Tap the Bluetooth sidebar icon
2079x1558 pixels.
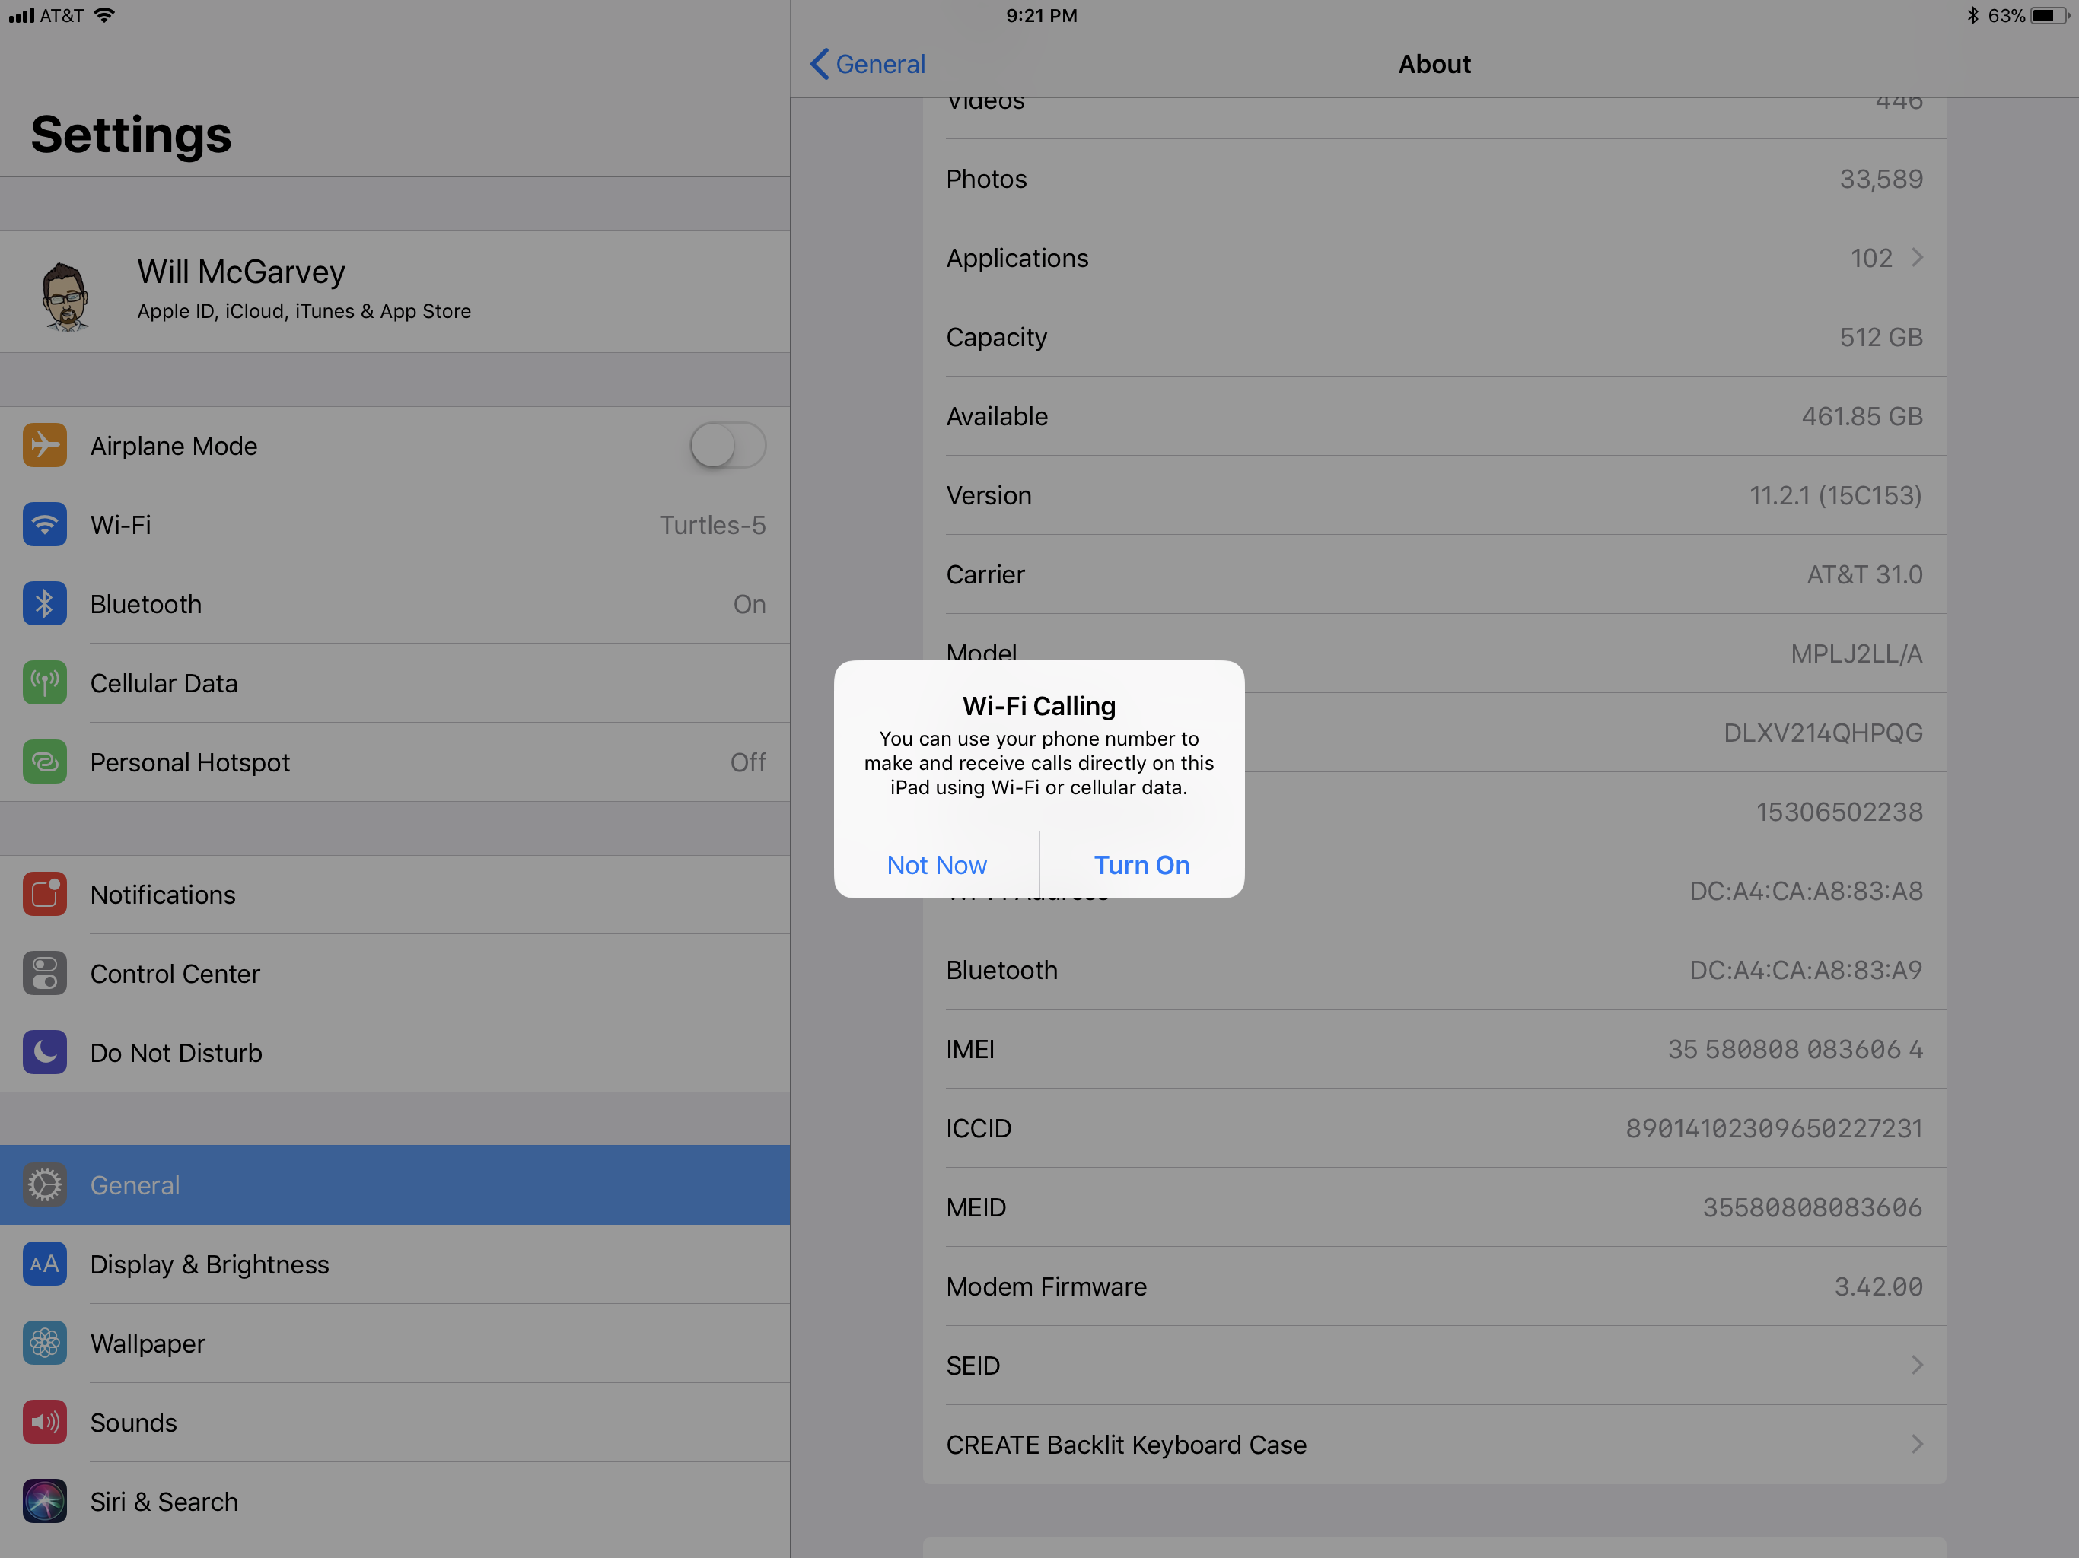click(x=44, y=603)
